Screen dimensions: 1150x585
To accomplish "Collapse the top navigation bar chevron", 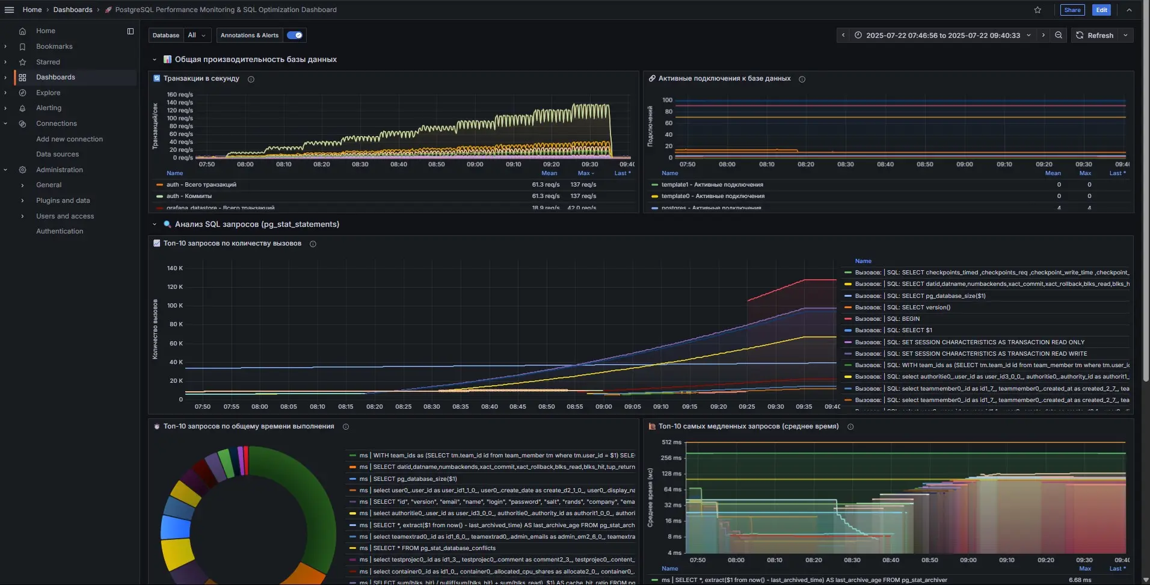I will tap(1129, 10).
